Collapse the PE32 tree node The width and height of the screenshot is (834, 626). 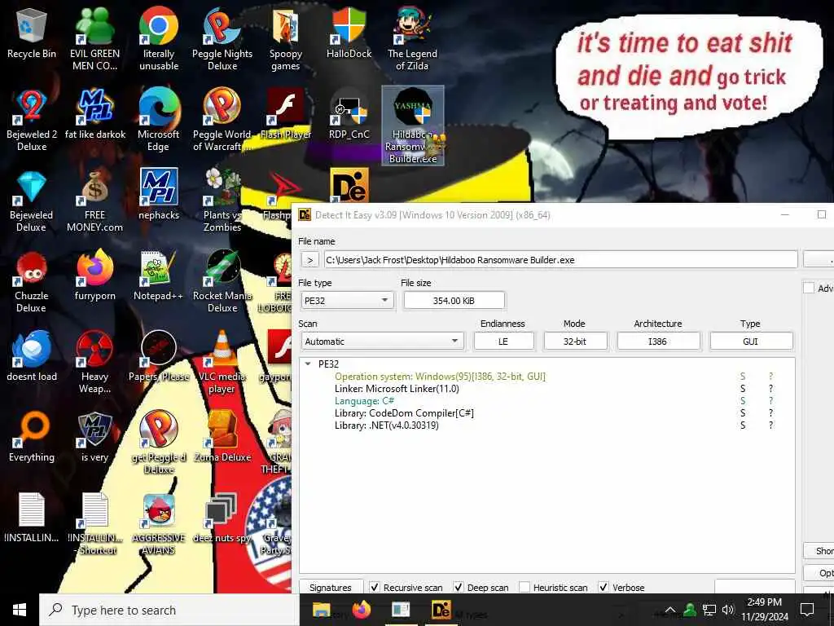(x=308, y=364)
